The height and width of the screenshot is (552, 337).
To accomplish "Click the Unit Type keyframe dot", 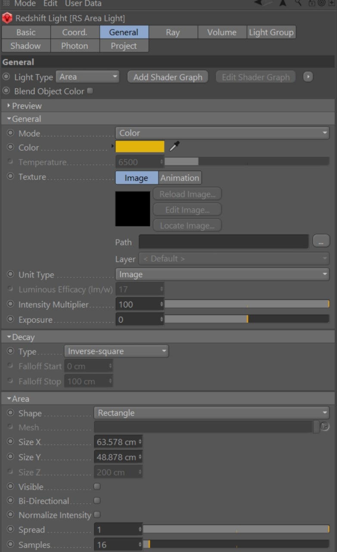I will [10, 274].
